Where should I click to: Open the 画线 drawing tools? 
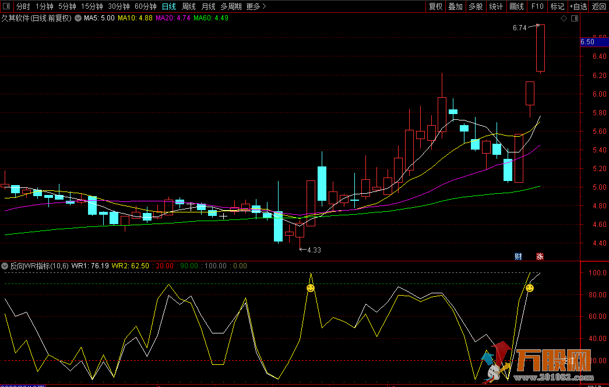pos(516,6)
